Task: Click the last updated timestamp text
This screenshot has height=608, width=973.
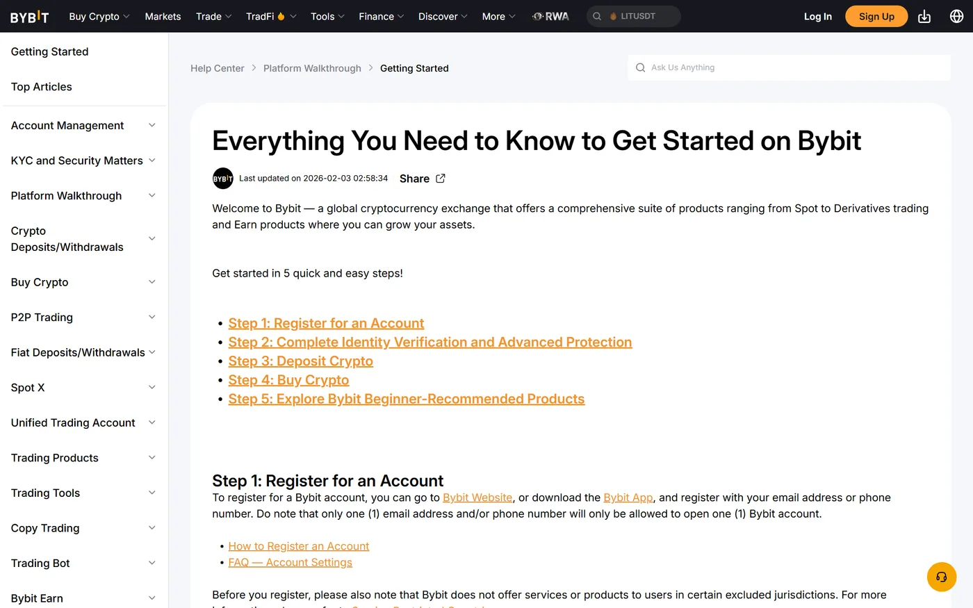Action: 313,179
